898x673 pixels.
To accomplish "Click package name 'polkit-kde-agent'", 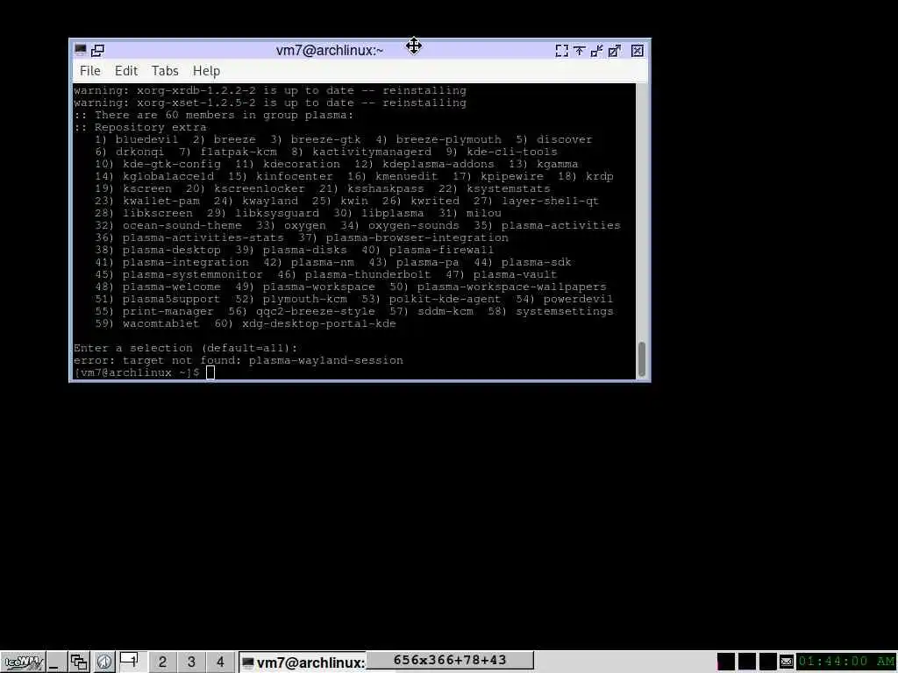I will pyautogui.click(x=445, y=300).
